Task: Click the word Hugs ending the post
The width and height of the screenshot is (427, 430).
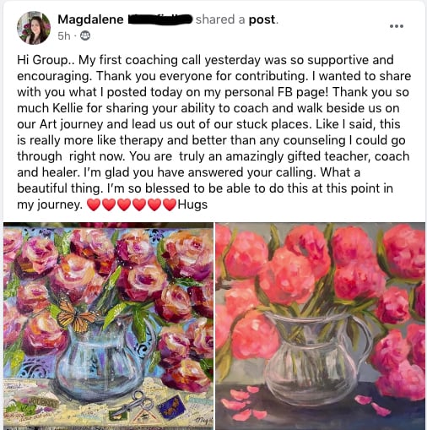Action: pyautogui.click(x=192, y=204)
